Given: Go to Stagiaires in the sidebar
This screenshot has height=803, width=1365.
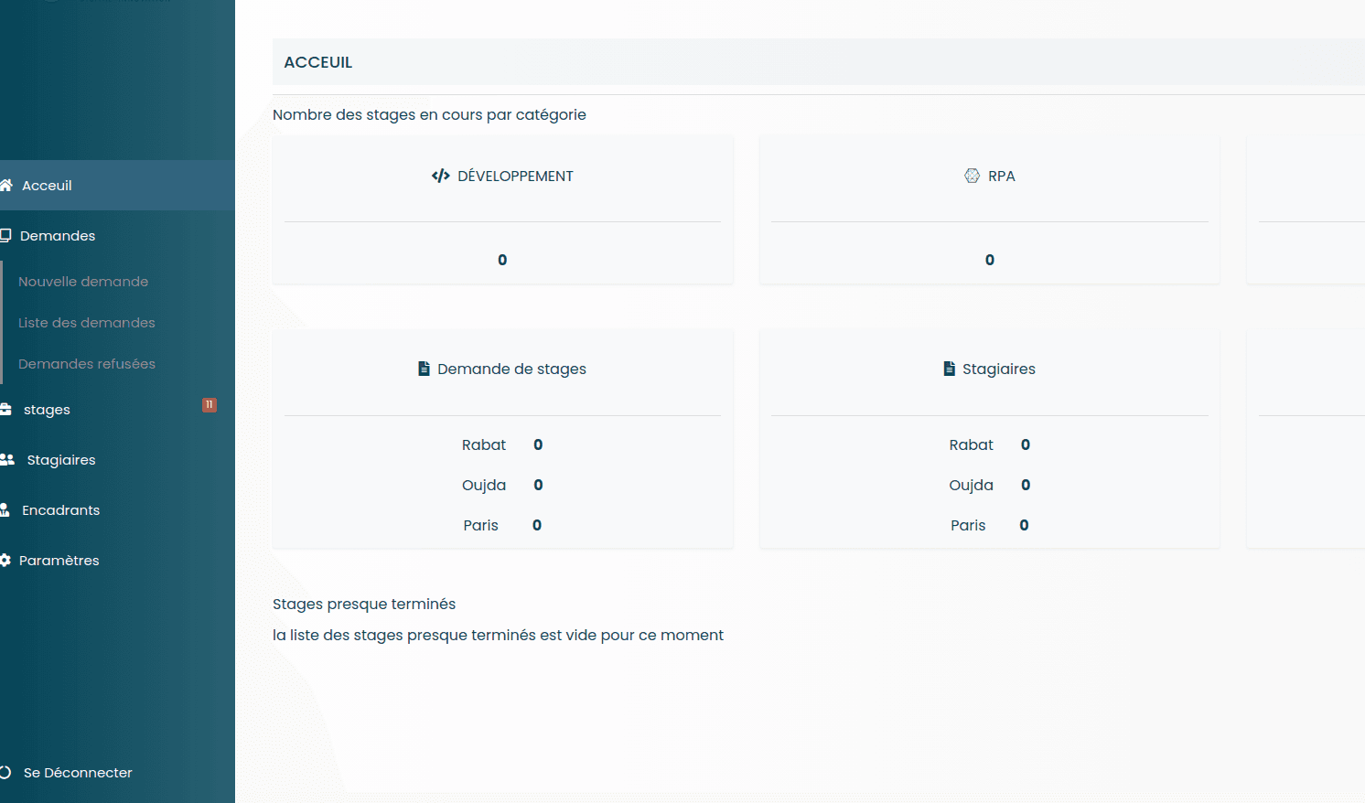Looking at the screenshot, I should point(117,460).
